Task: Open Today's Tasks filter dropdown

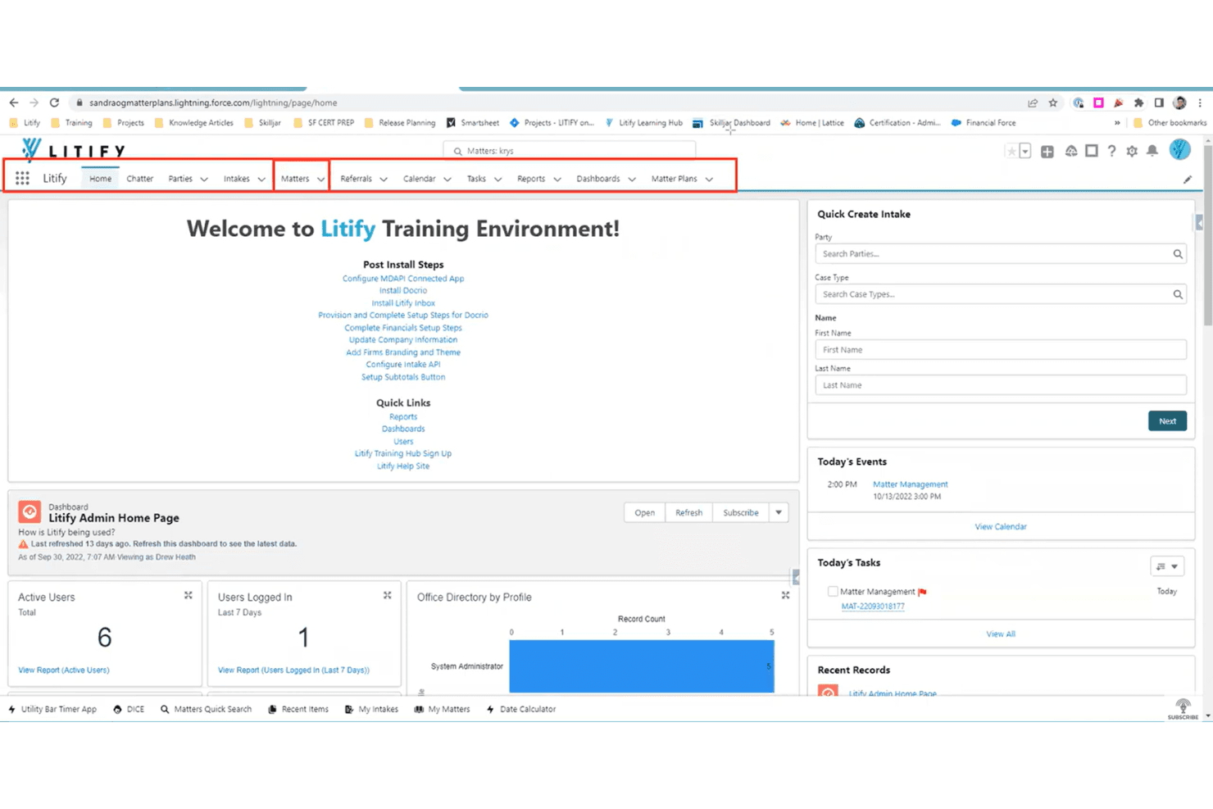Action: pyautogui.click(x=1167, y=566)
